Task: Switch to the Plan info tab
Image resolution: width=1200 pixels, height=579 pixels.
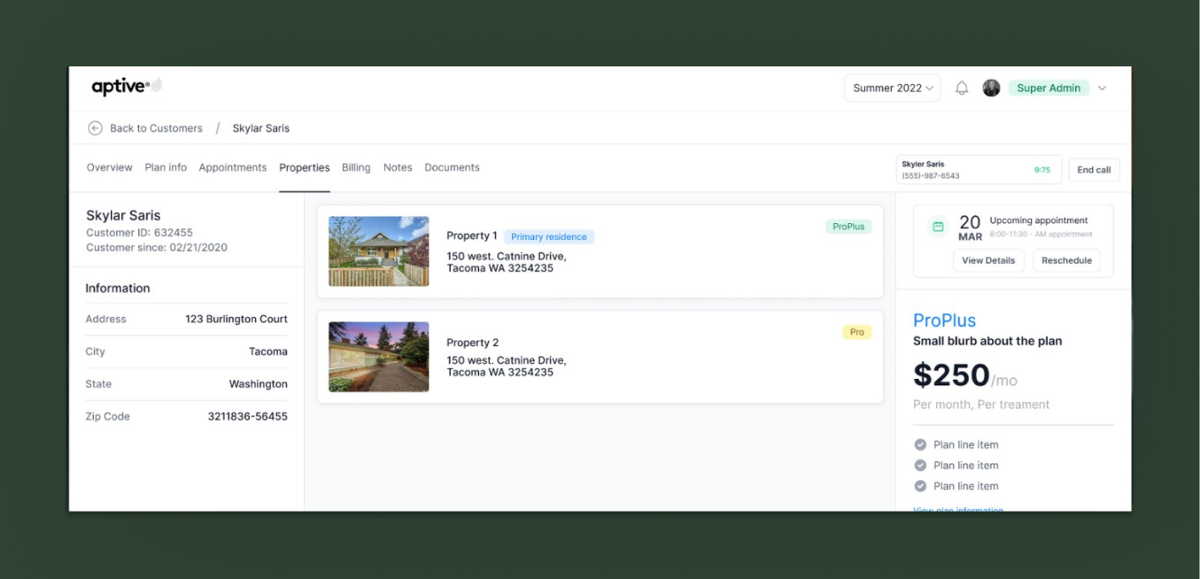Action: (x=166, y=167)
